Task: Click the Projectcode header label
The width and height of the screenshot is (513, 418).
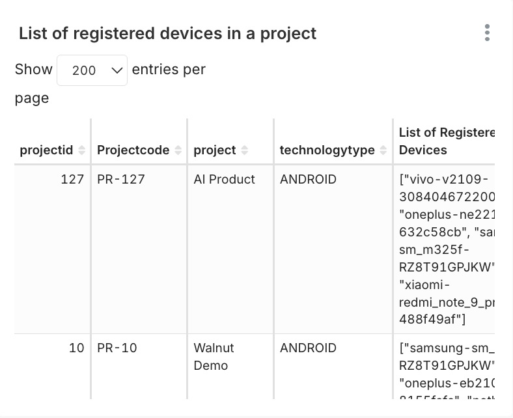Action: (x=133, y=150)
